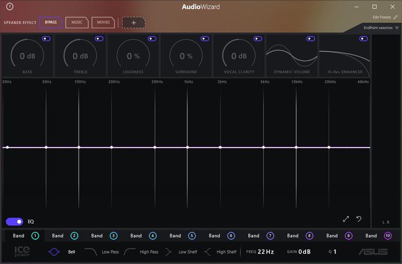
Task: Click the GAIN 0 dB value
Action: [x=304, y=252]
